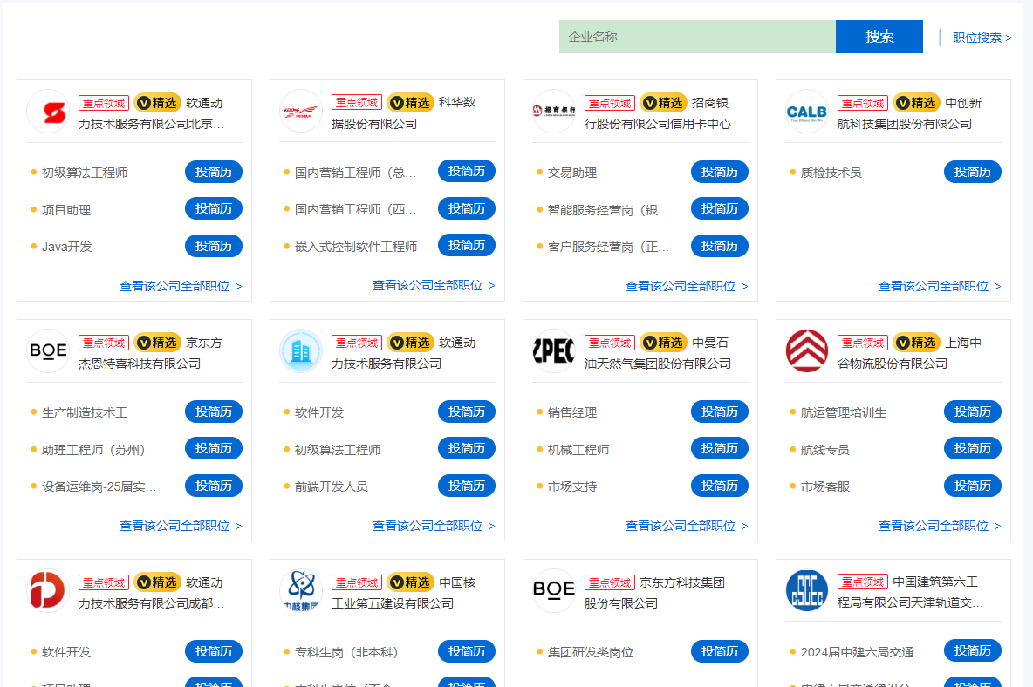Screen dimensions: 1033x687
Task: Open the 职位搜索 link
Action: 981,37
